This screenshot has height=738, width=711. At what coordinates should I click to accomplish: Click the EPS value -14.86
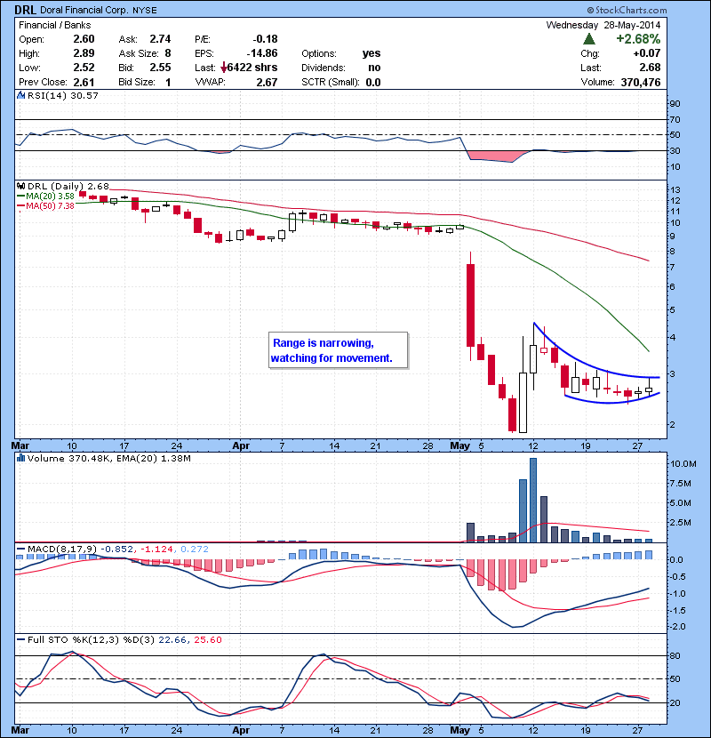[262, 53]
